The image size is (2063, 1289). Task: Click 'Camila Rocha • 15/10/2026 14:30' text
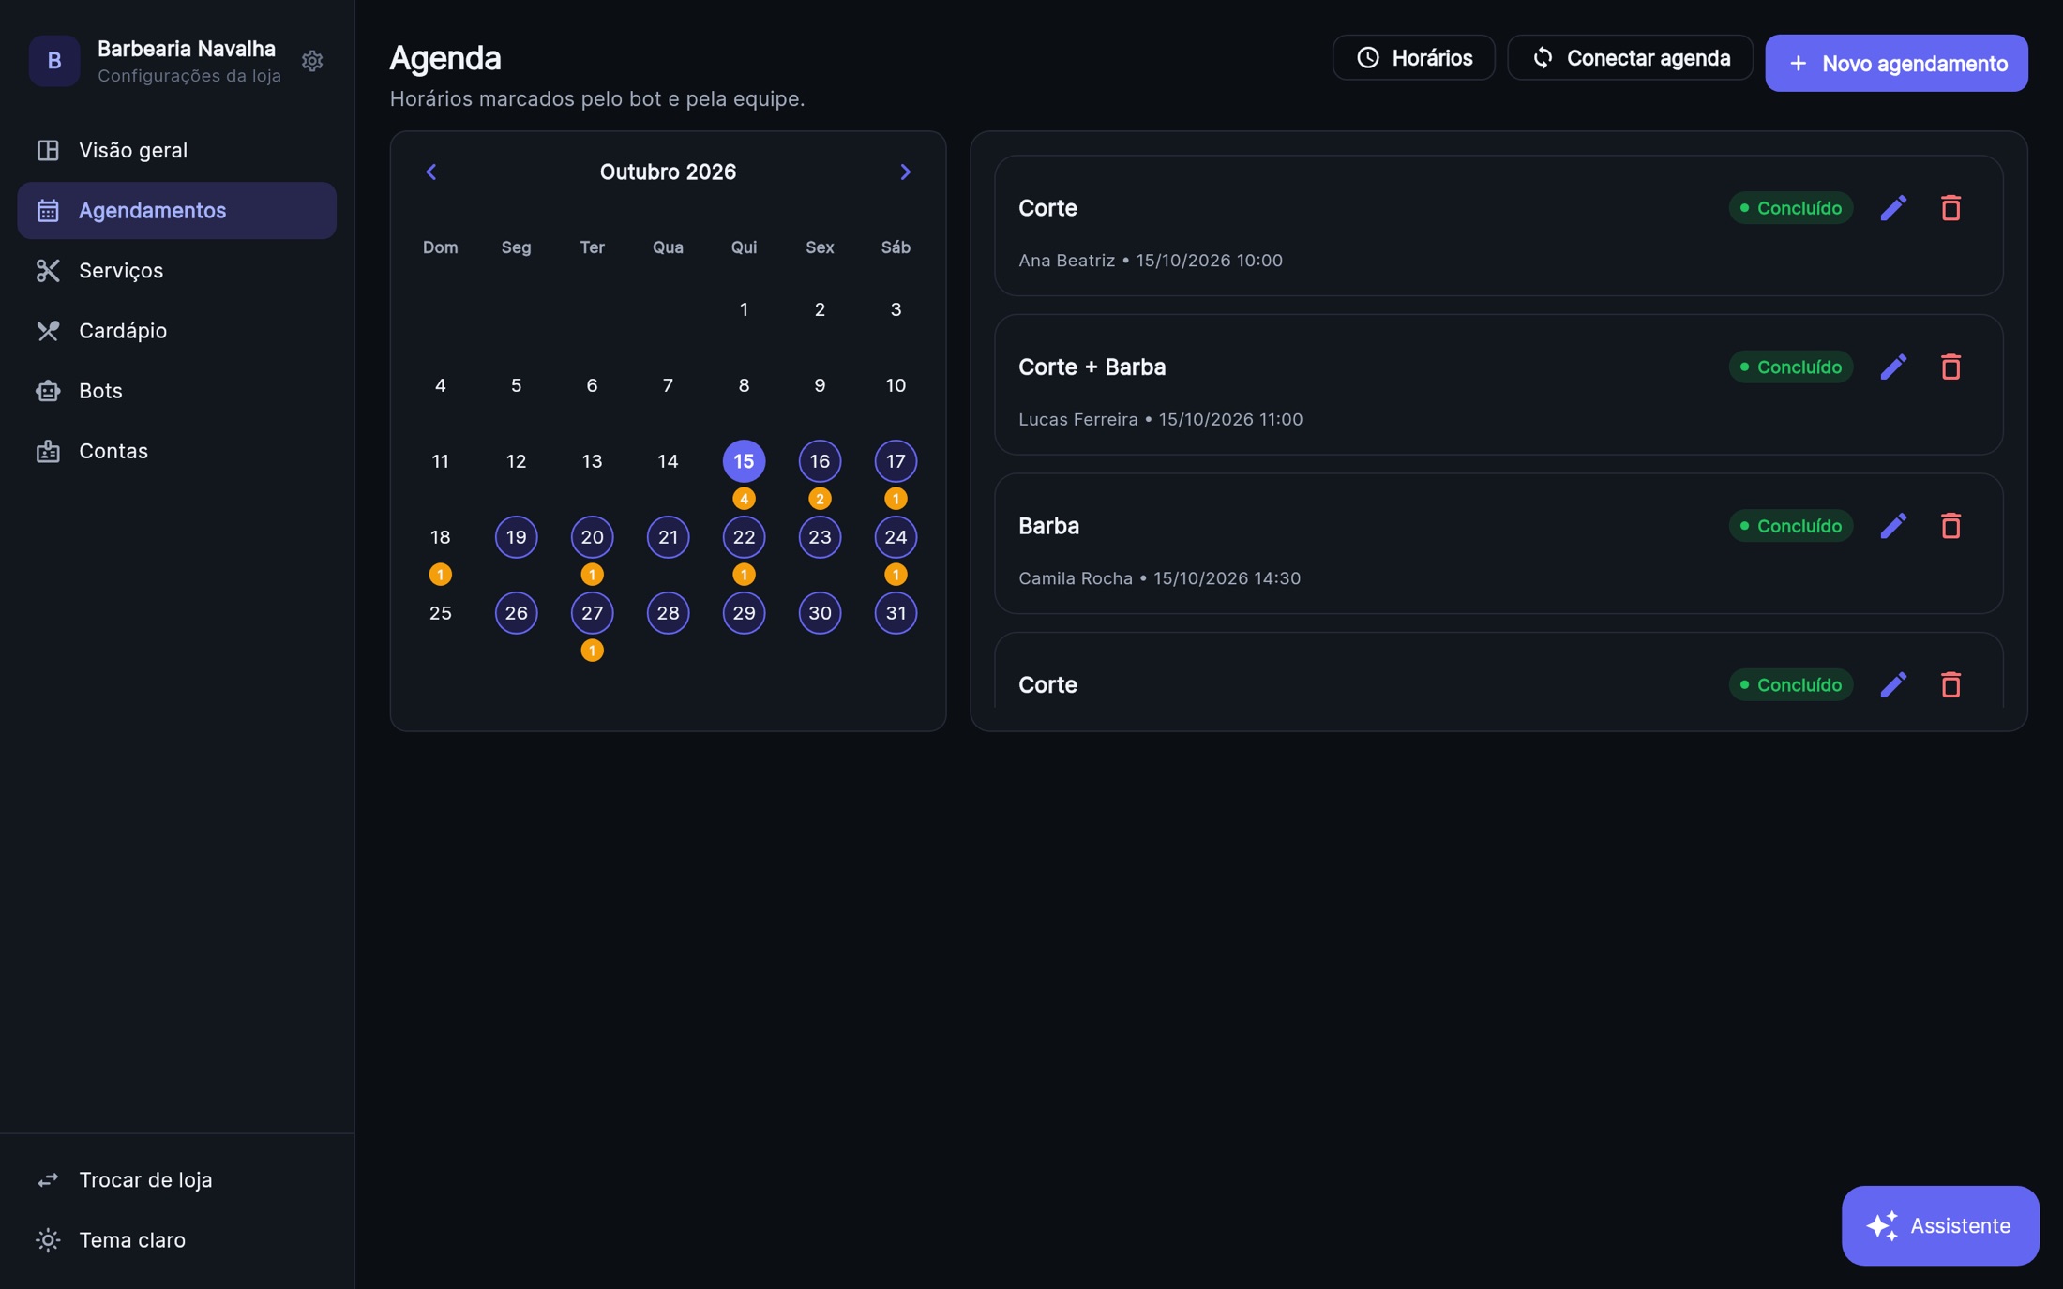[x=1159, y=578]
